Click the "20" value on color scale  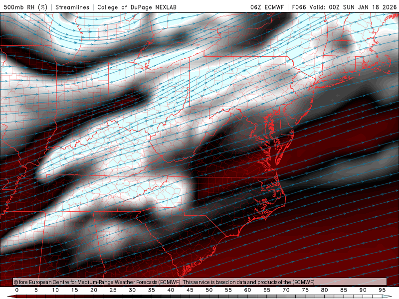(x=94, y=290)
